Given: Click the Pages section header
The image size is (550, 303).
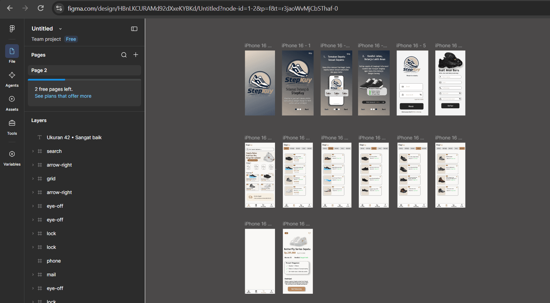Looking at the screenshot, I should click(x=38, y=55).
